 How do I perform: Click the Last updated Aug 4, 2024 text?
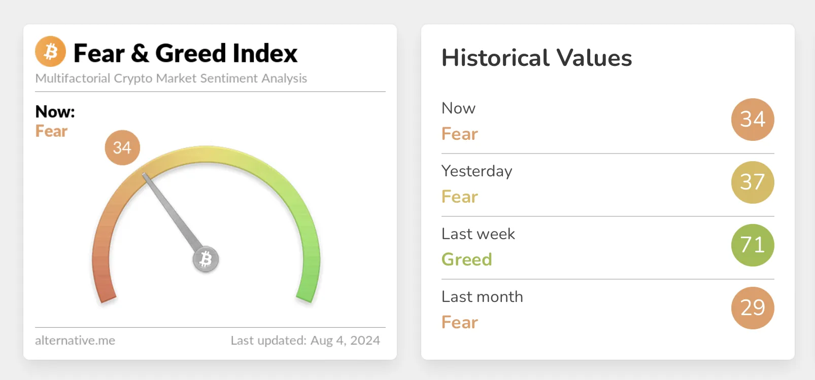[x=305, y=340]
